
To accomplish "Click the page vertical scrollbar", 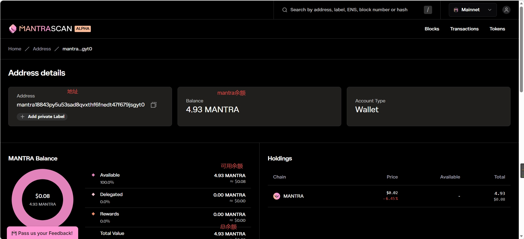I will (x=521, y=49).
